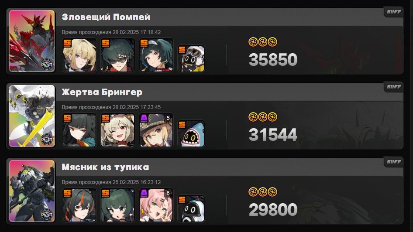The height and width of the screenshot is (232, 413).
Task: Select A-rank hat agent with level 5
Action: [156, 130]
